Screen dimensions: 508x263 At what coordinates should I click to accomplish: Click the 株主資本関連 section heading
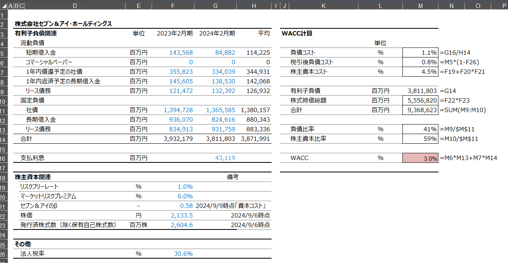point(32,177)
